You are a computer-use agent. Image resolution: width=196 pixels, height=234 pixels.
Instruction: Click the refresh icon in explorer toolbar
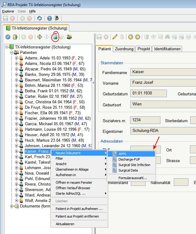(8, 37)
